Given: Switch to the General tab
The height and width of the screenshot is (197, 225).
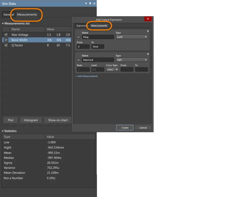Looking at the screenshot, I should pos(9,15).
